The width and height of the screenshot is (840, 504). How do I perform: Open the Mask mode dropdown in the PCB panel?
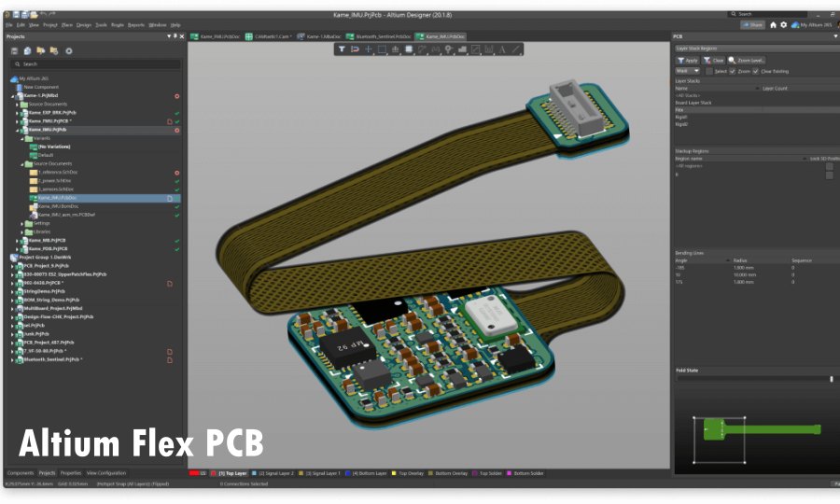(x=687, y=71)
